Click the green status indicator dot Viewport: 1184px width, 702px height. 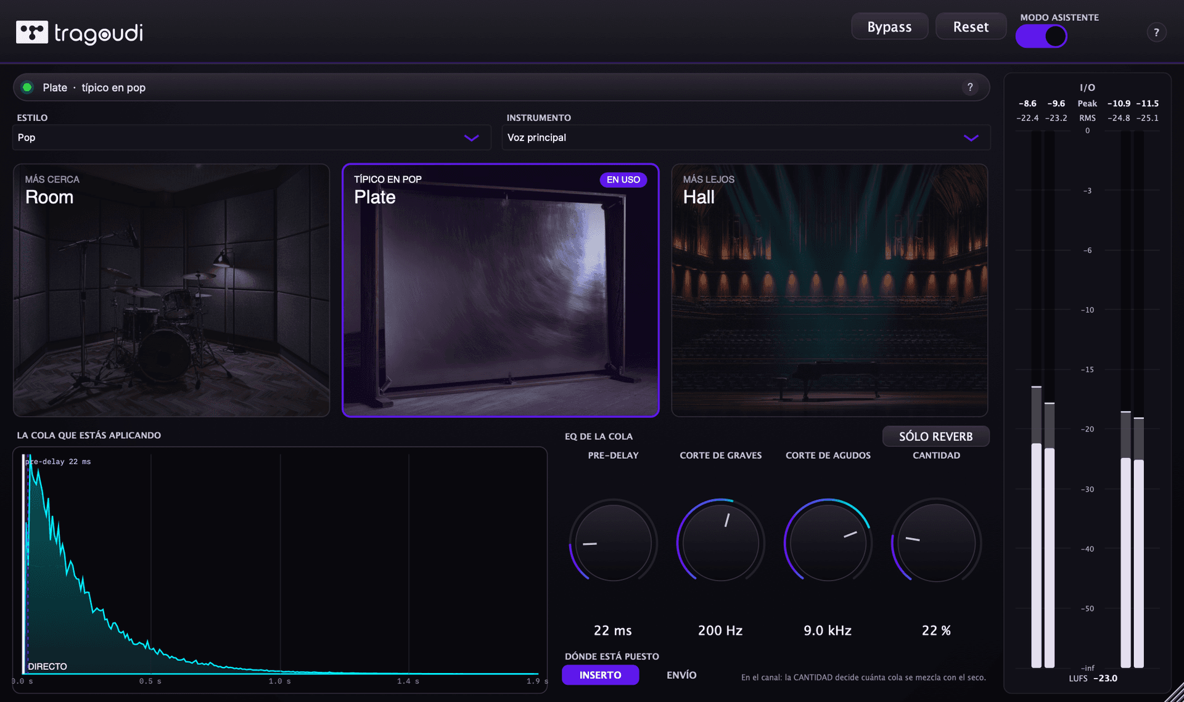point(27,88)
